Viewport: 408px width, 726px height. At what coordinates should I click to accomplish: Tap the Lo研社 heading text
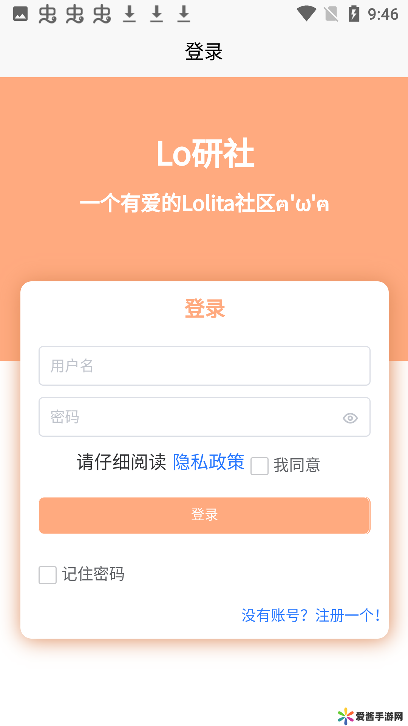click(x=206, y=153)
